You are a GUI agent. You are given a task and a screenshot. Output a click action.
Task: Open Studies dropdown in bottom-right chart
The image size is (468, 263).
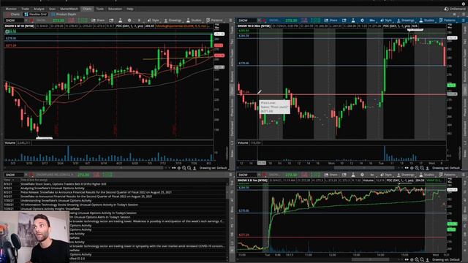(427, 175)
